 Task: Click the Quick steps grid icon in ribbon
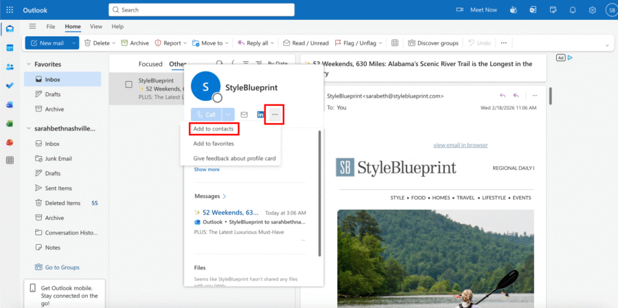click(395, 43)
